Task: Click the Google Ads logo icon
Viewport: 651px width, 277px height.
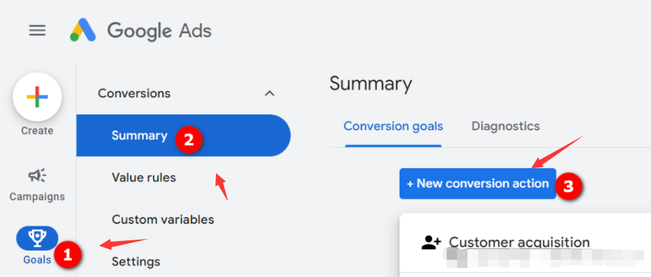Action: tap(82, 30)
